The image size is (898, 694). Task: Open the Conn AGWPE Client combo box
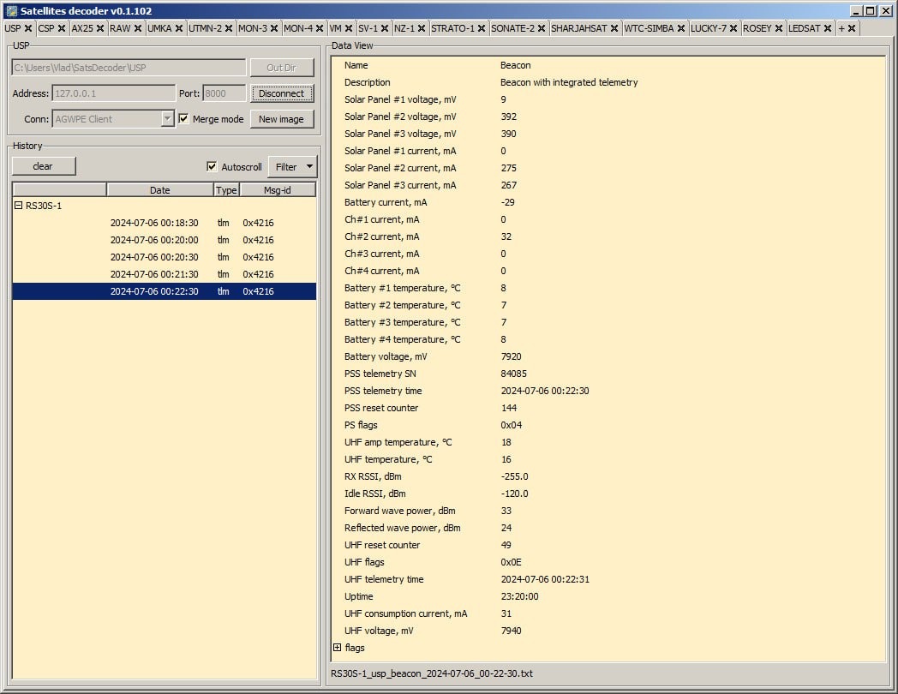tap(167, 119)
